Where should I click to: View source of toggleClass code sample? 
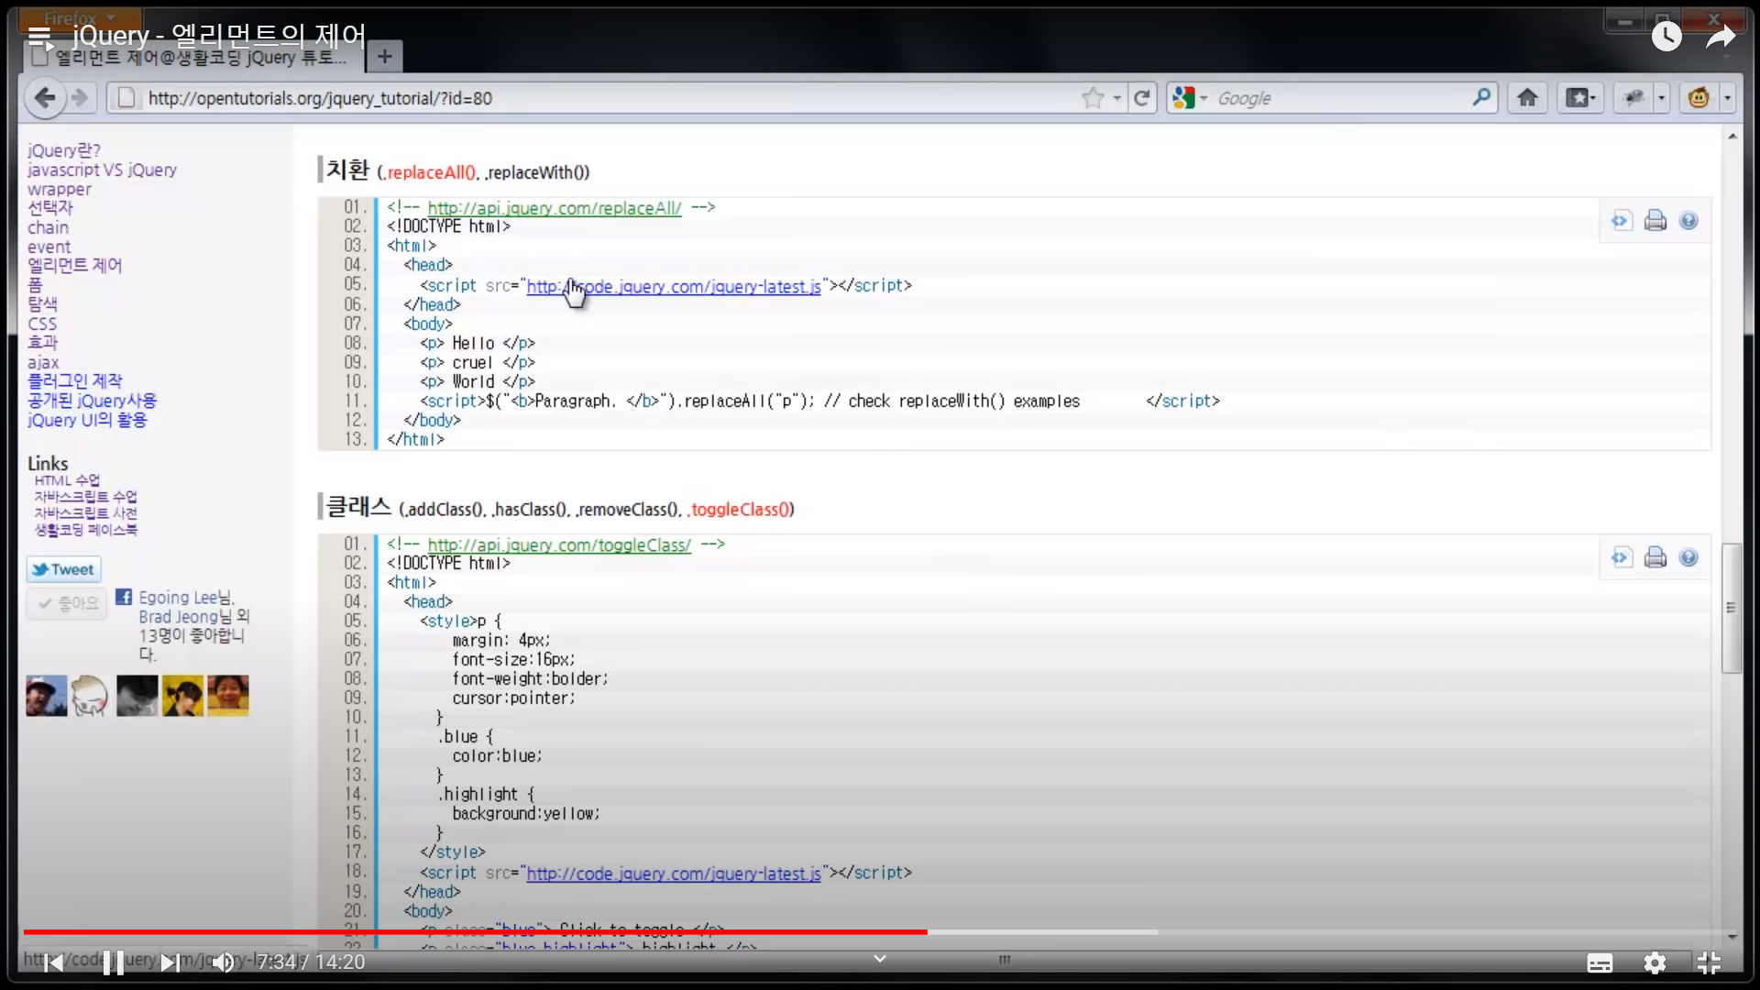pos(1622,557)
